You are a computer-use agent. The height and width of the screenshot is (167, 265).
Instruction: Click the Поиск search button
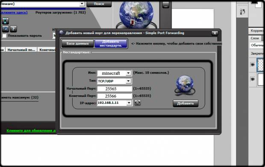(99, 4)
